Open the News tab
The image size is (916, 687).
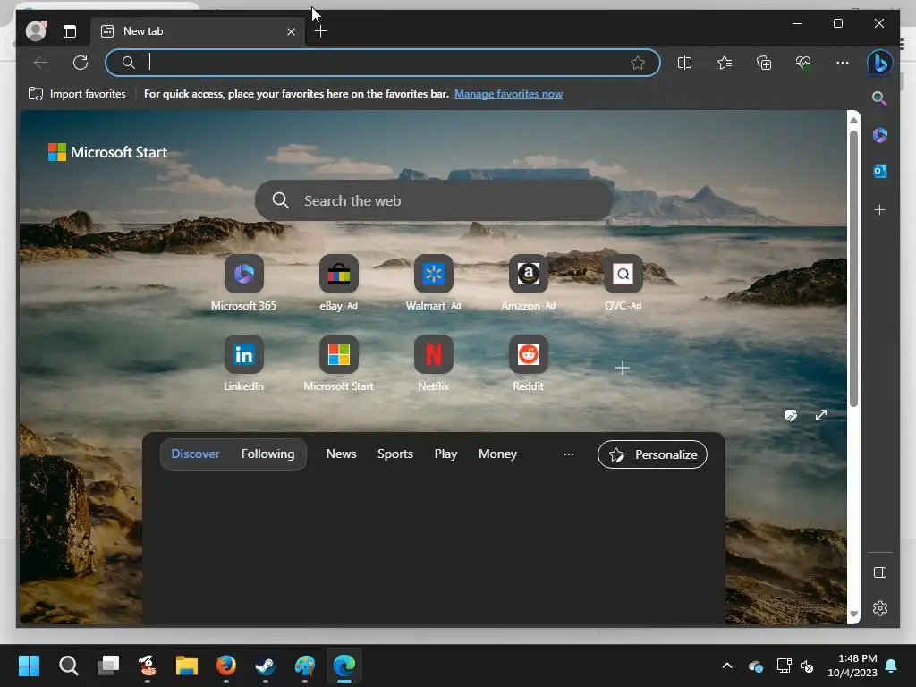pos(341,454)
